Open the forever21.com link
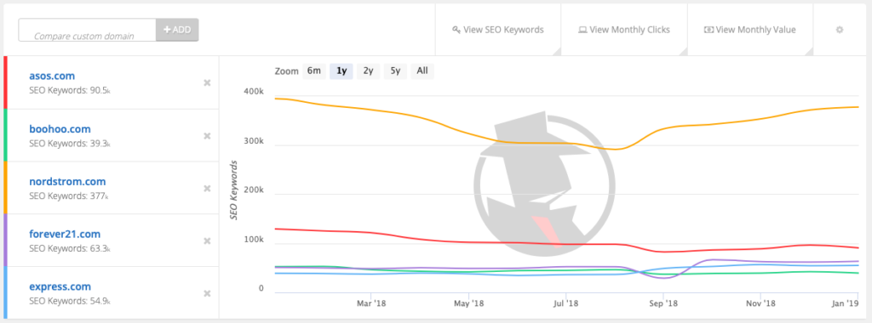Viewport: 872px width, 323px height. pos(65,235)
